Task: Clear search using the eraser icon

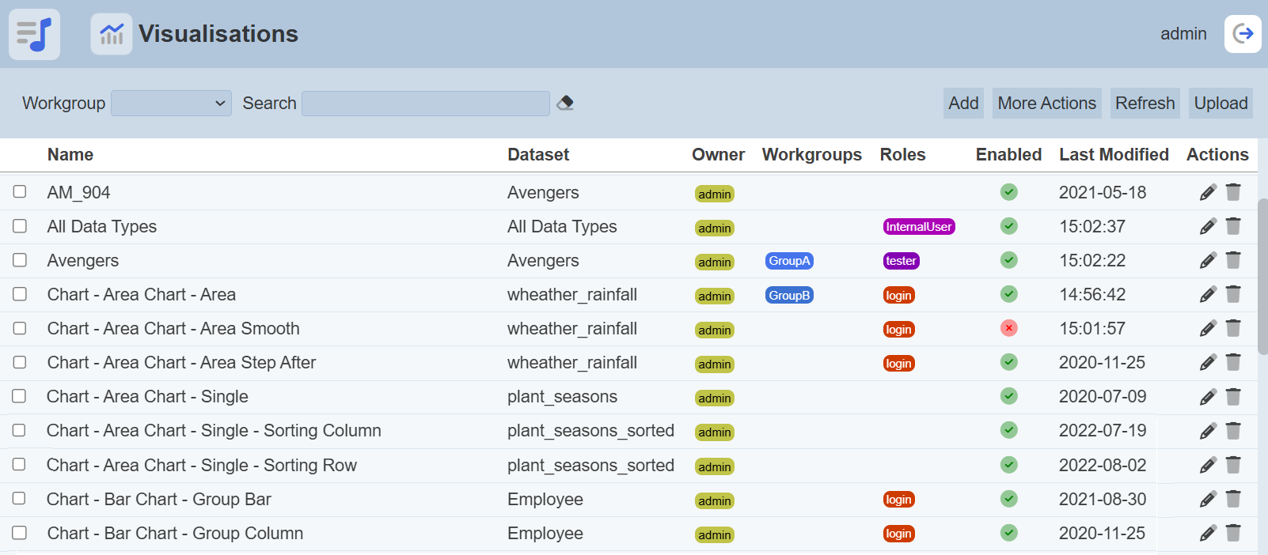Action: (x=565, y=103)
